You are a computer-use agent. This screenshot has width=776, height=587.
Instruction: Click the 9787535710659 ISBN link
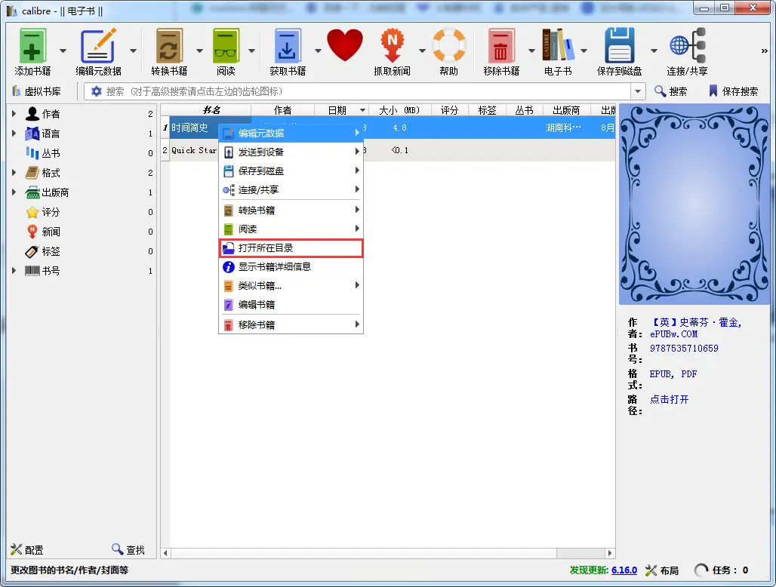click(684, 349)
